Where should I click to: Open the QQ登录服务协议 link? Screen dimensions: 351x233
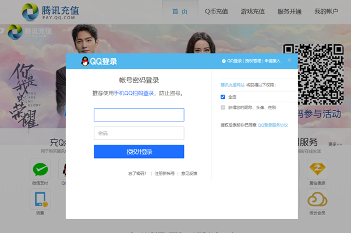(x=272, y=125)
